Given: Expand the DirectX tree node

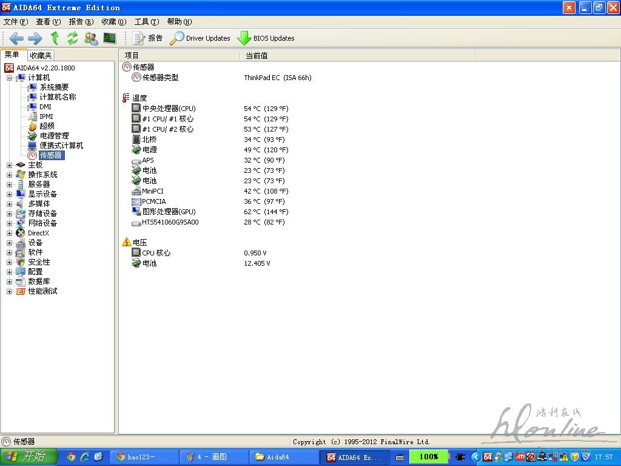Looking at the screenshot, I should tap(10, 233).
